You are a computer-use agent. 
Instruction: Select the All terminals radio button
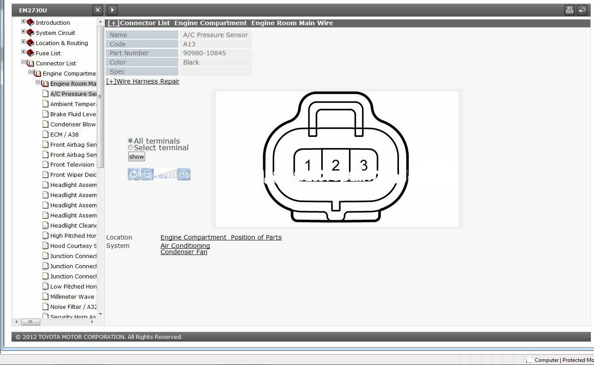pyautogui.click(x=130, y=141)
